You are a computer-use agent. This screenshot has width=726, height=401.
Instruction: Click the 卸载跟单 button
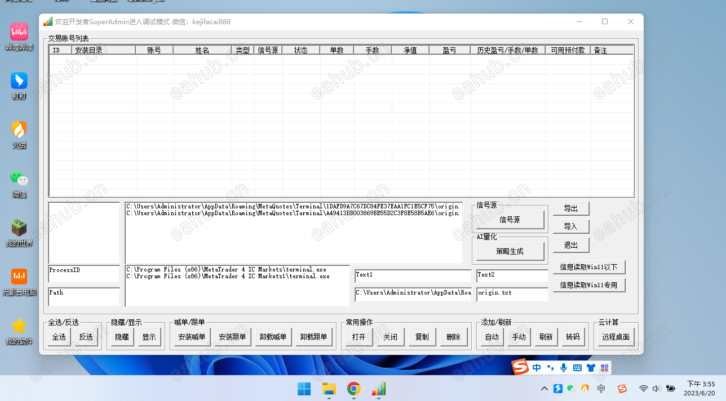click(314, 337)
